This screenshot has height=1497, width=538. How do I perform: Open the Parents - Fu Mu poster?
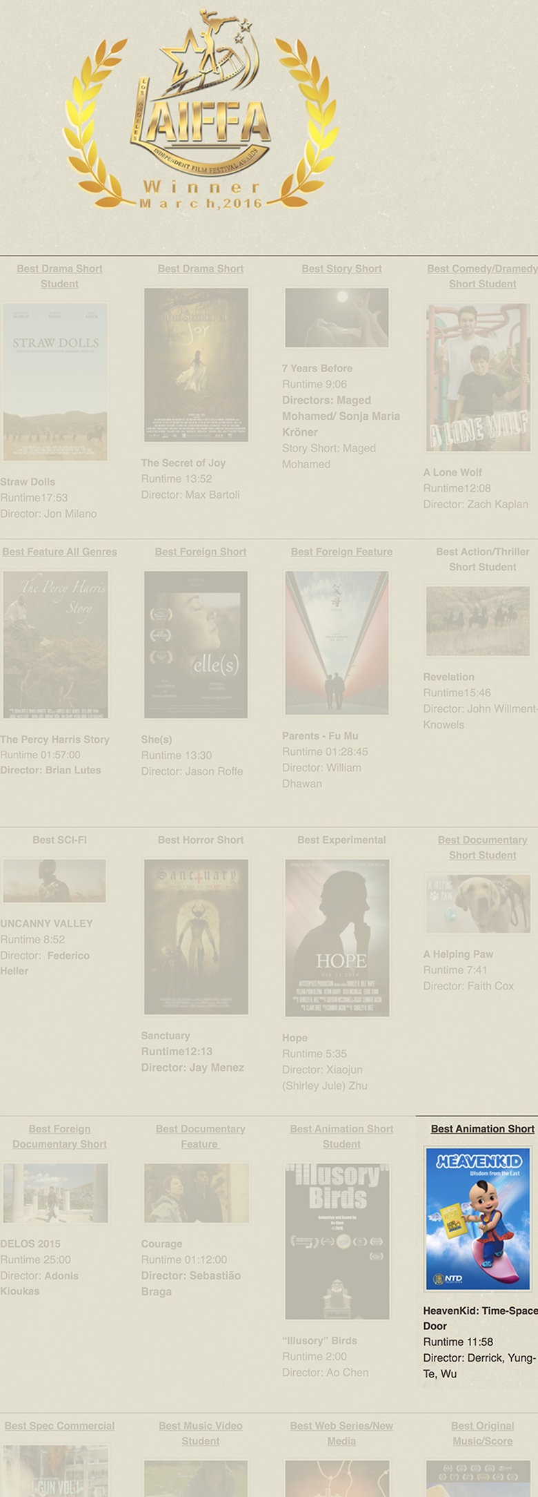pyautogui.click(x=337, y=643)
